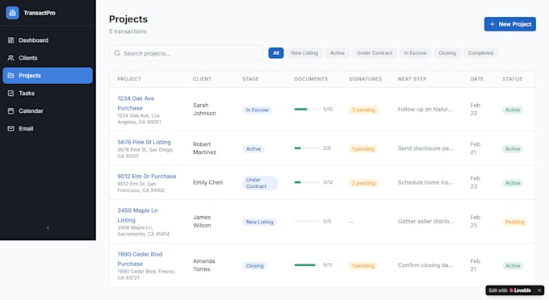
Task: Click the Feb 25 date cell
Action: pos(475,221)
